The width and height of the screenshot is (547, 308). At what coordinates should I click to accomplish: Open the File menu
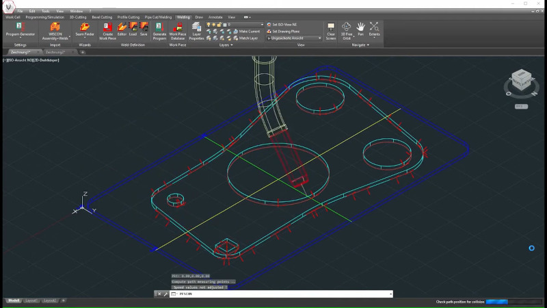21,11
